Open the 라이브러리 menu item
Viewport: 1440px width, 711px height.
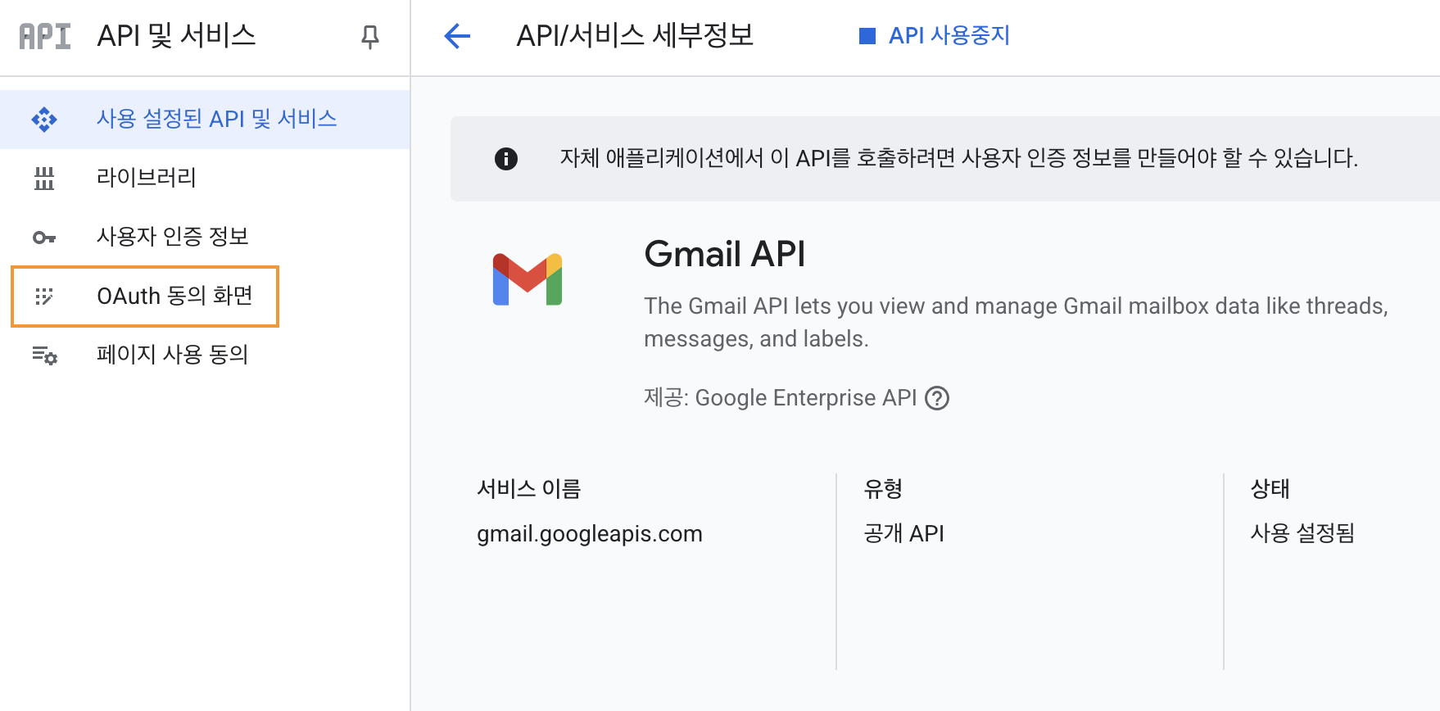(x=147, y=178)
